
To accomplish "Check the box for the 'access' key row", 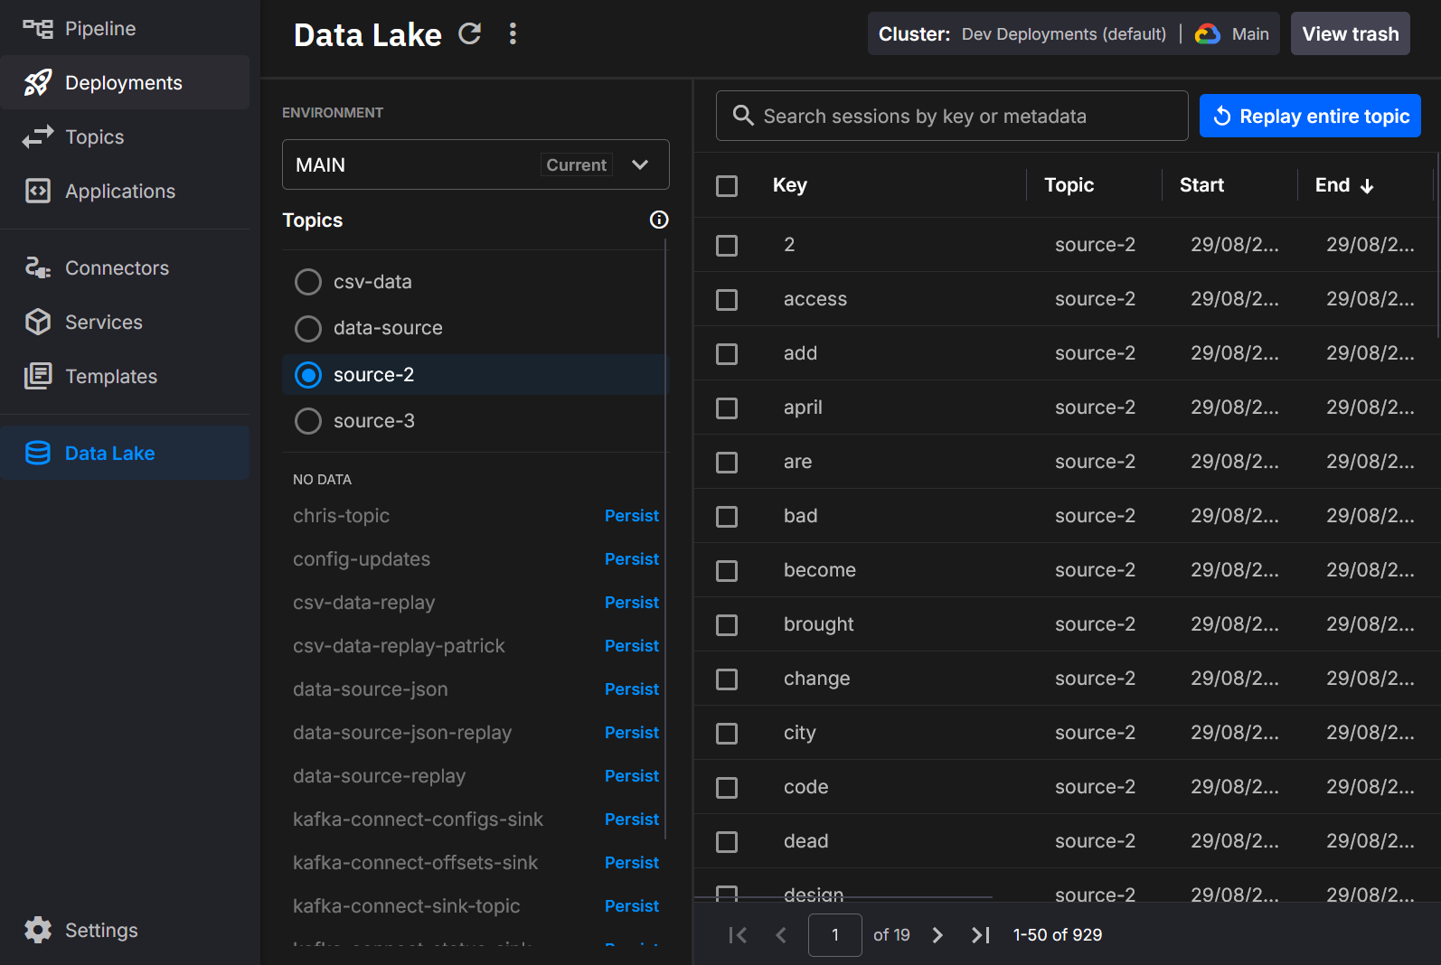I will coord(727,300).
